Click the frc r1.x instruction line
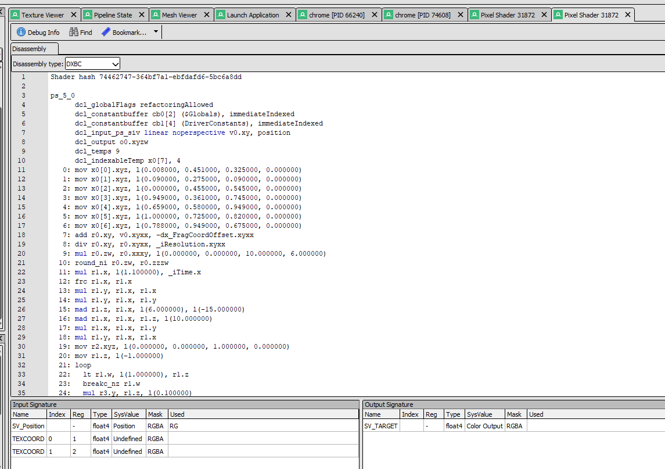Image resolution: width=665 pixels, height=469 pixels. pyautogui.click(x=103, y=281)
